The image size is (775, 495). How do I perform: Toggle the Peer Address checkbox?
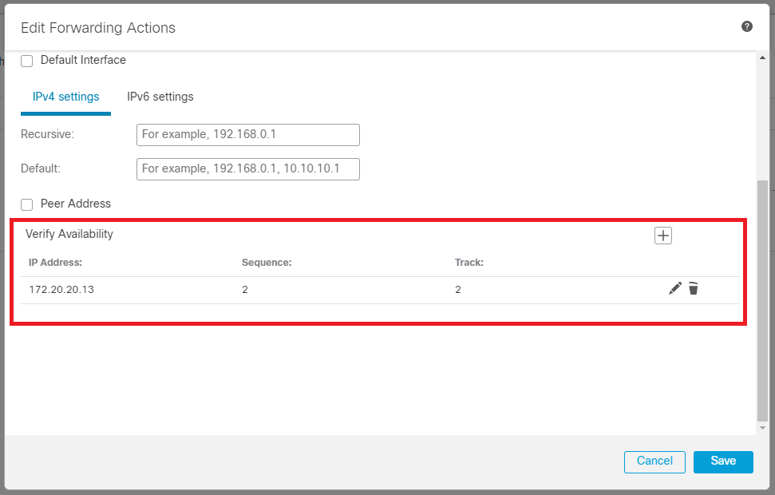click(x=27, y=204)
